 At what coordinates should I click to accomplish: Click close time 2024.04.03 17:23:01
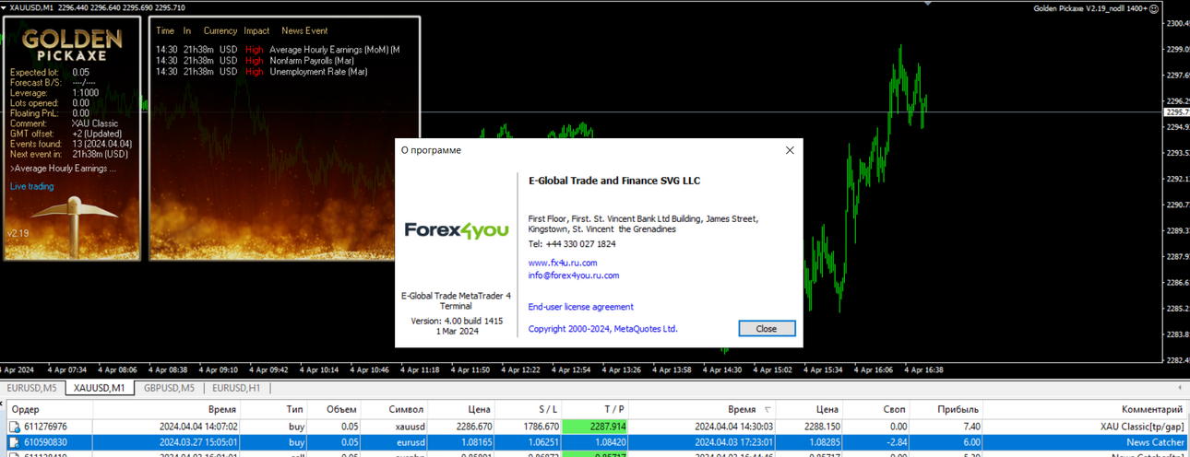[733, 442]
